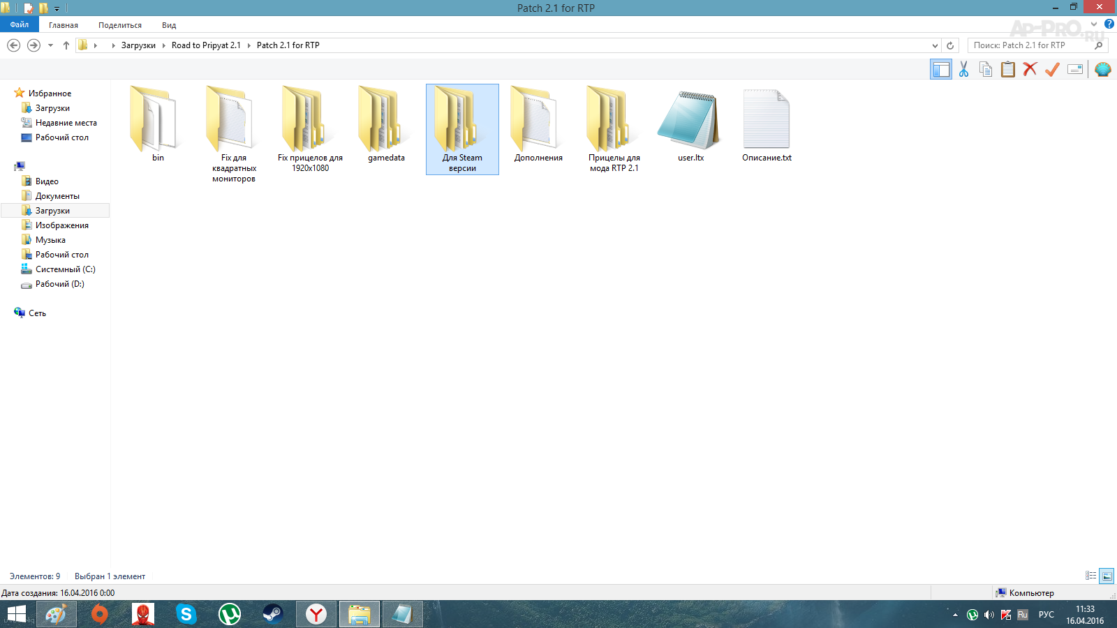Open Видео in navigation pane
The image size is (1117, 628).
point(47,181)
